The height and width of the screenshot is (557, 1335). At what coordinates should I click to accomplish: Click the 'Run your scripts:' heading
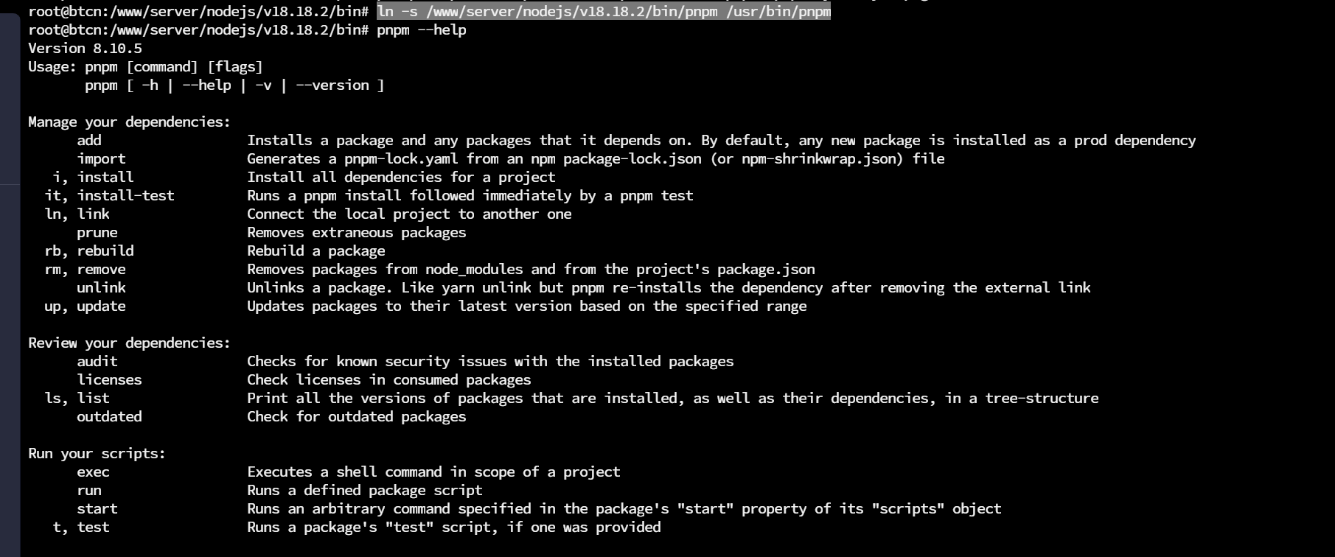pyautogui.click(x=97, y=454)
